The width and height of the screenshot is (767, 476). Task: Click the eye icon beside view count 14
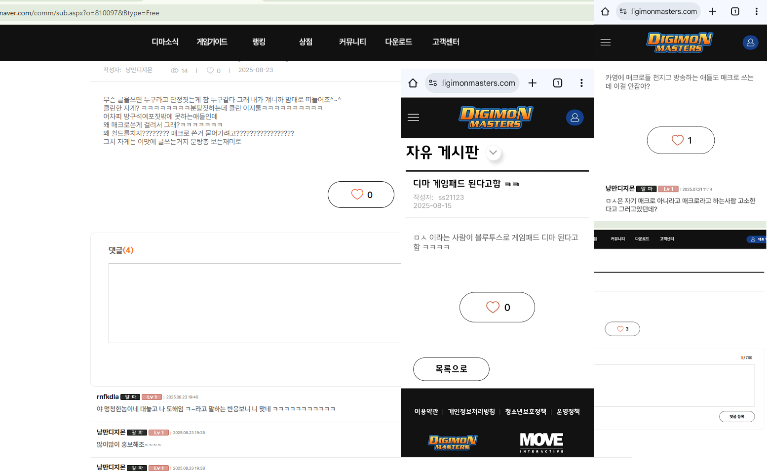coord(174,71)
